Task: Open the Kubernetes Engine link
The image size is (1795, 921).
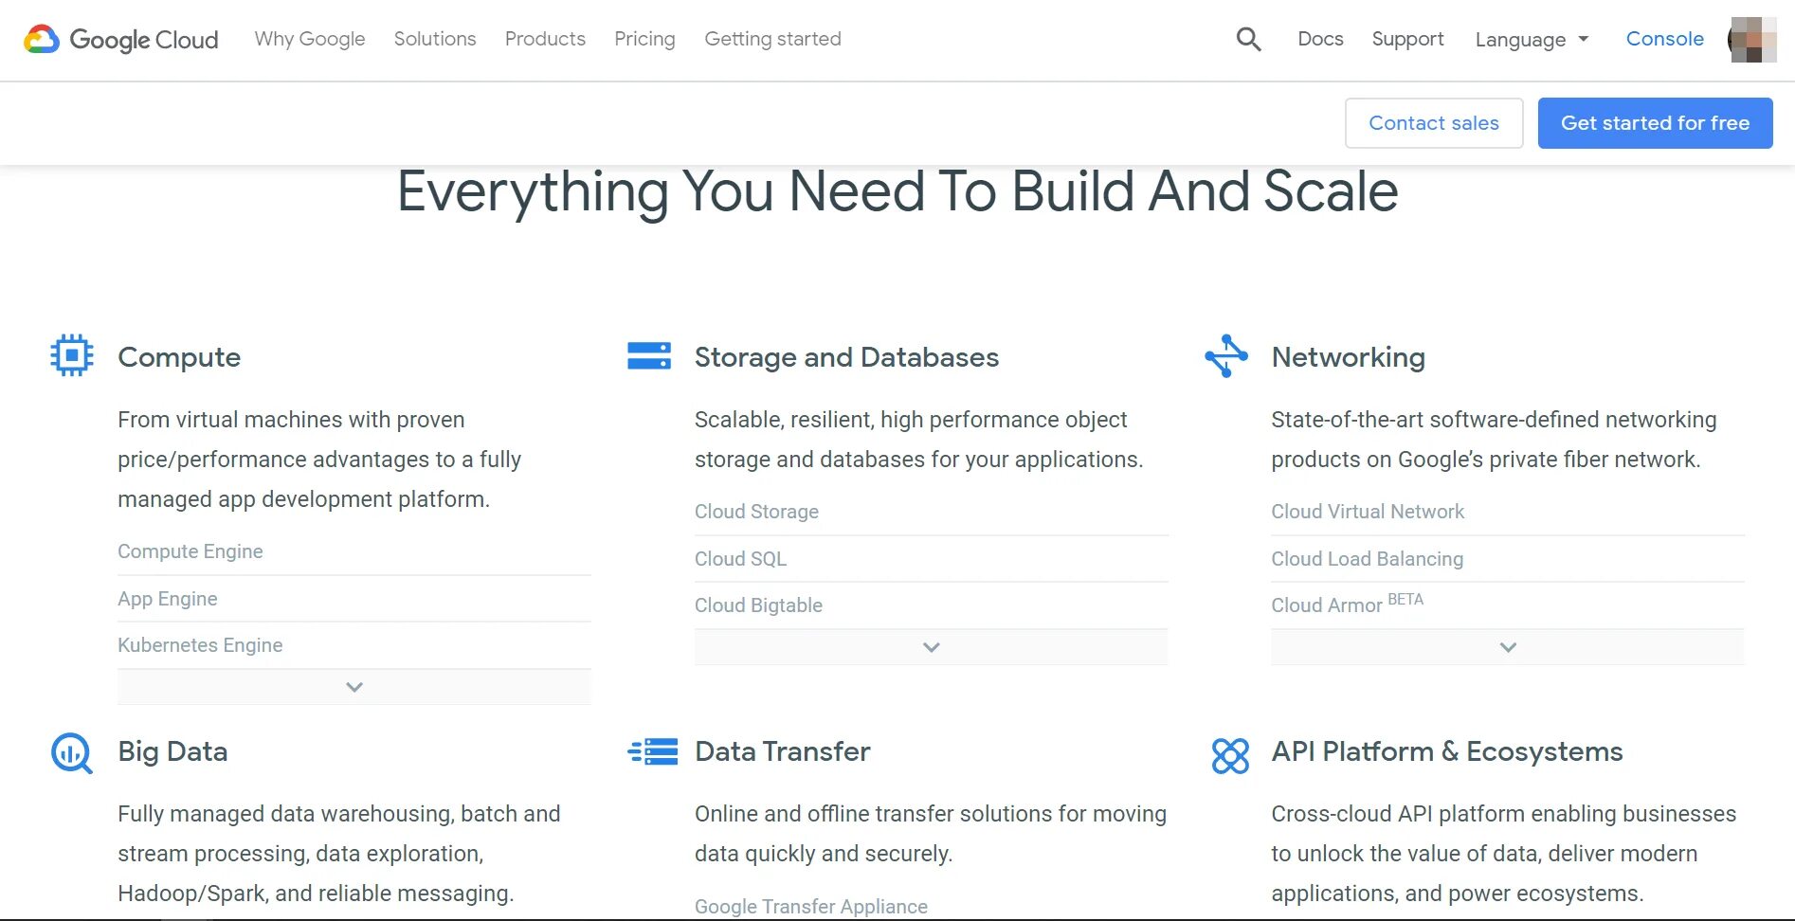Action: coord(200,645)
